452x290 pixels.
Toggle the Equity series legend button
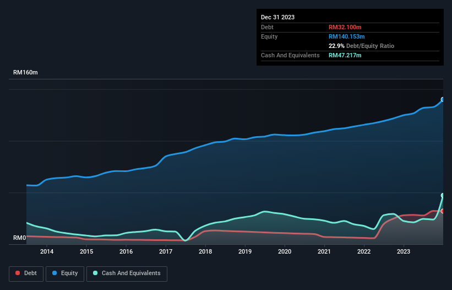(65, 273)
